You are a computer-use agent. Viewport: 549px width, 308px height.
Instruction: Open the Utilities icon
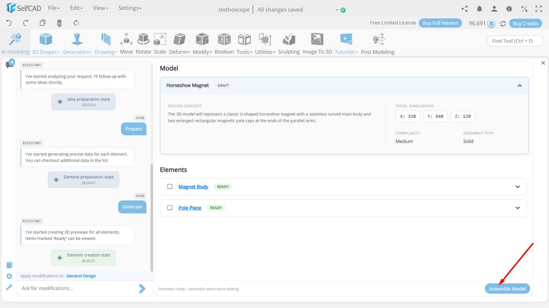click(265, 39)
